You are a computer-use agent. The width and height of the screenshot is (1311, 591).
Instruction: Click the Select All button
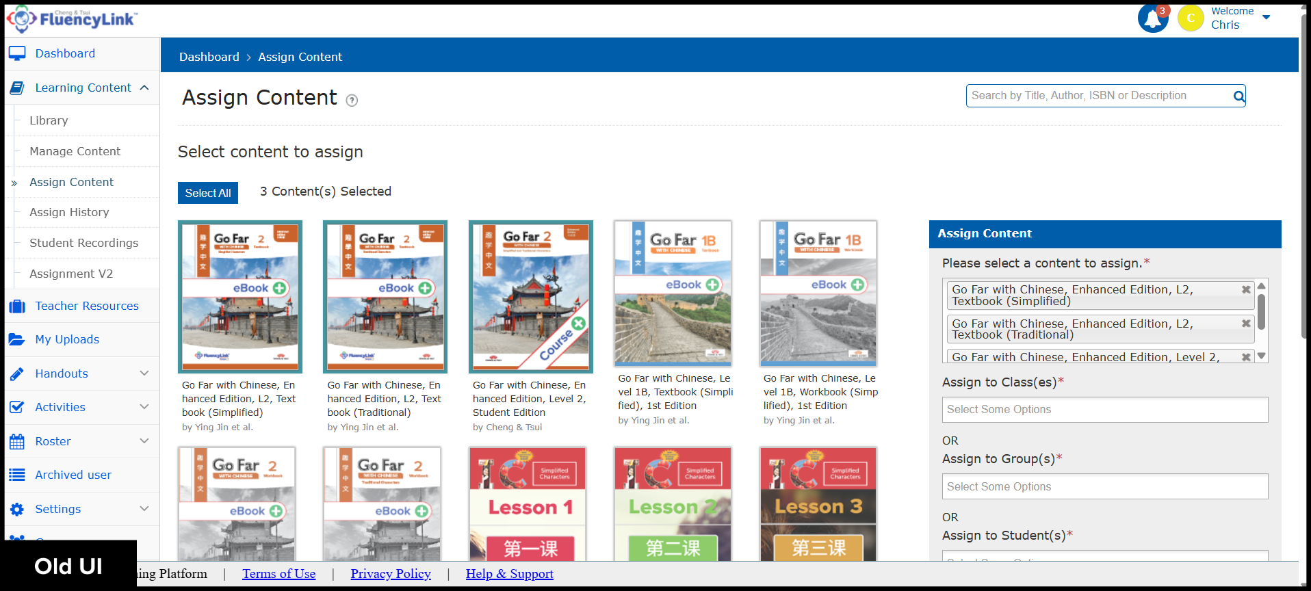[208, 193]
